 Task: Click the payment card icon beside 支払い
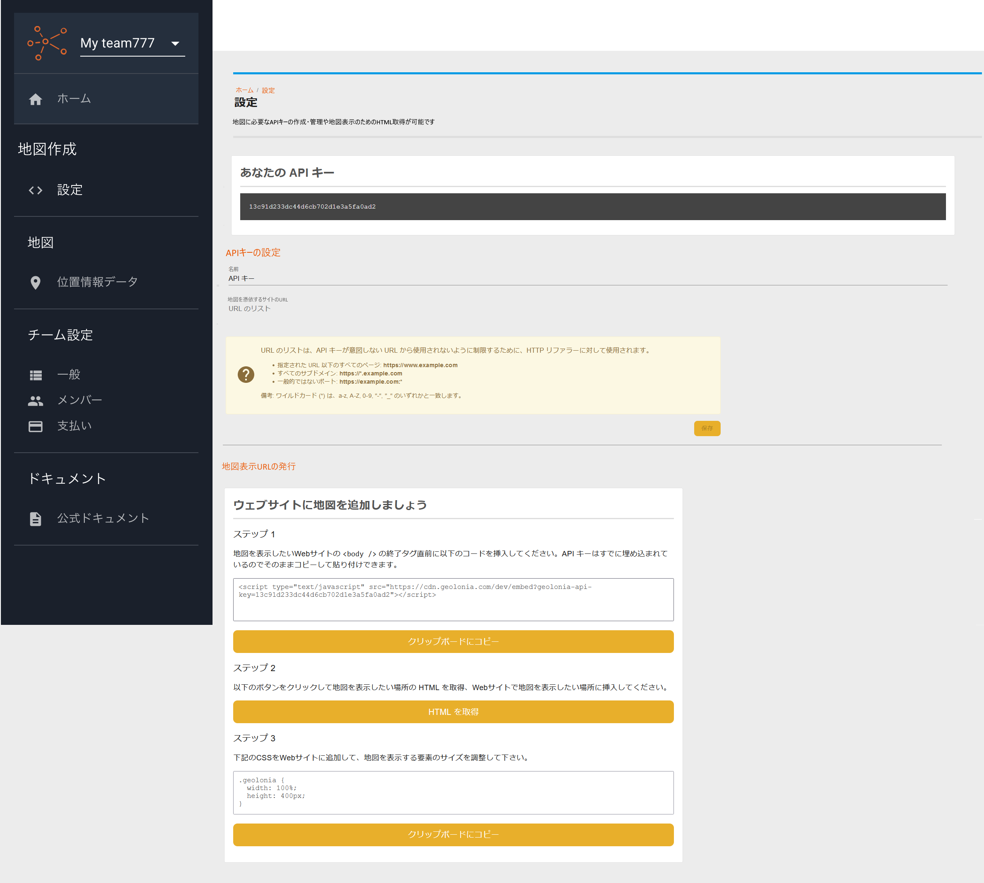36,426
